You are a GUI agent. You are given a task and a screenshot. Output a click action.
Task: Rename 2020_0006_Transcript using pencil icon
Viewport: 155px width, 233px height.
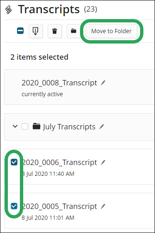click(103, 162)
